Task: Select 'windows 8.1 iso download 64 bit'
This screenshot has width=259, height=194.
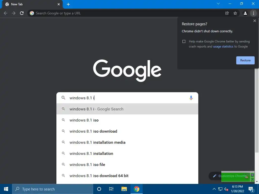Action: (x=127, y=176)
